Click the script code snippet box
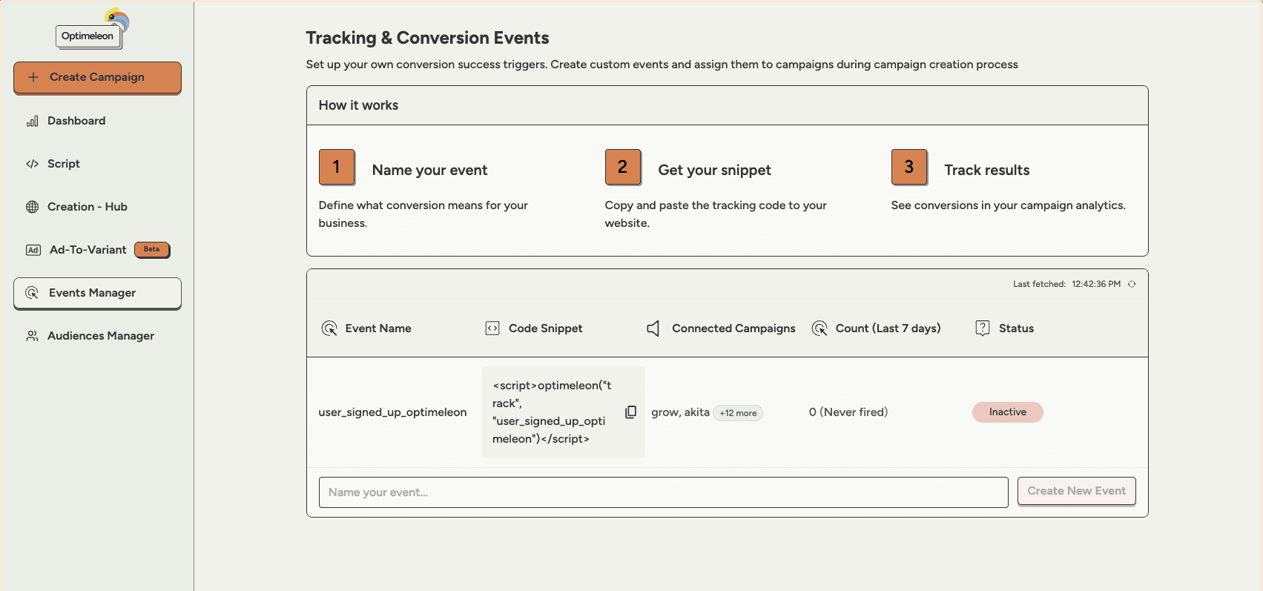Viewport: 1263px width, 591px height. point(564,412)
